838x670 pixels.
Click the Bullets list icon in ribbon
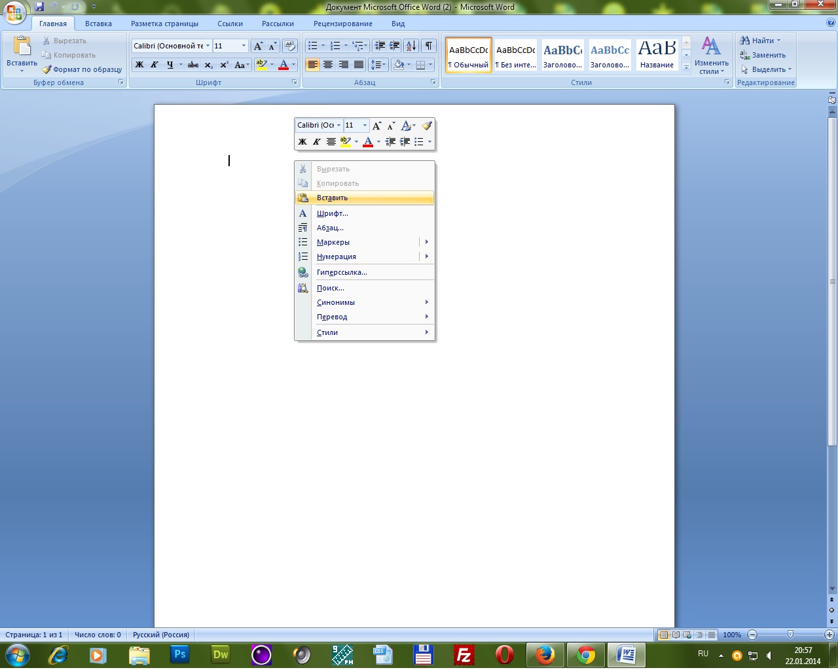click(312, 46)
